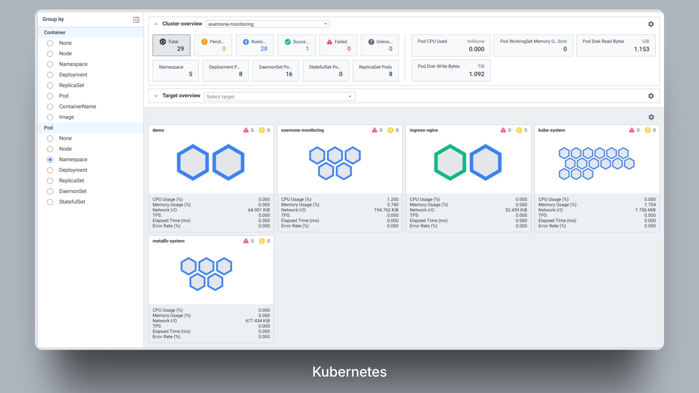Click gear icon above namespace cards
Viewport: 699px width, 393px height.
pos(651,117)
